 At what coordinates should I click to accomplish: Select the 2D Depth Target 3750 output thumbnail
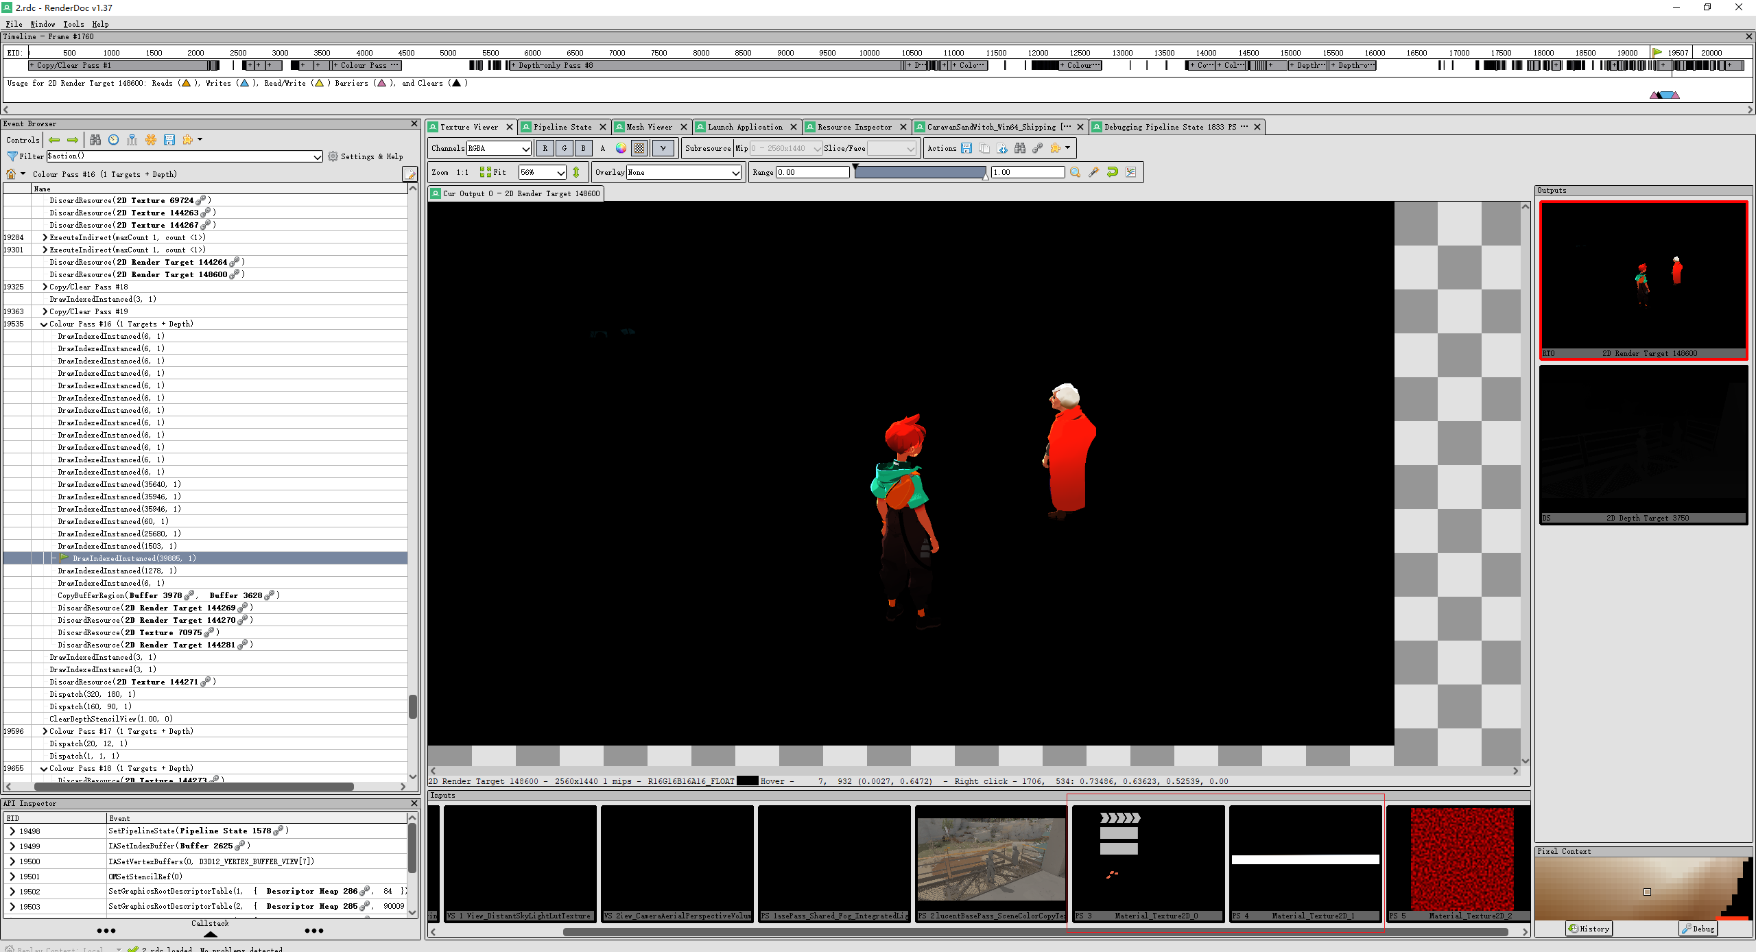tap(1643, 444)
